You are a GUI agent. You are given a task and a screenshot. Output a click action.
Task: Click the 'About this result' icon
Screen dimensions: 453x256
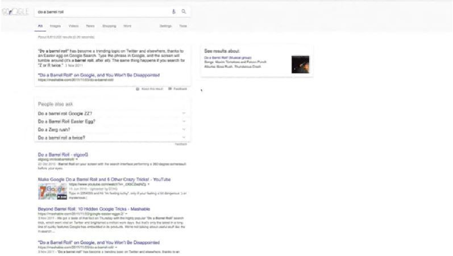click(138, 89)
